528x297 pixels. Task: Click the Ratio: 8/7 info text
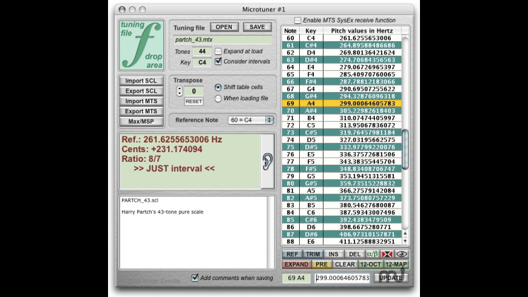tap(141, 159)
